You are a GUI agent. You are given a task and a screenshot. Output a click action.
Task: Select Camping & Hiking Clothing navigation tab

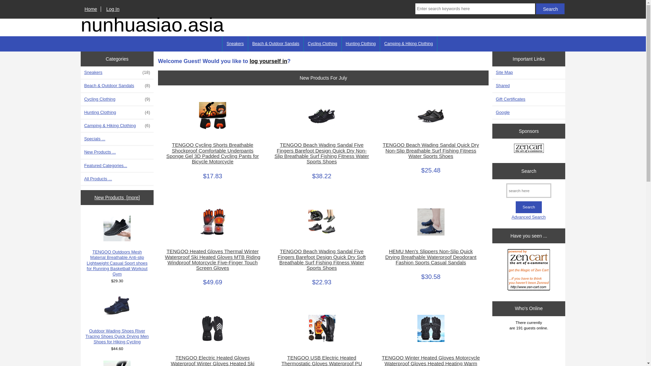coord(409,44)
